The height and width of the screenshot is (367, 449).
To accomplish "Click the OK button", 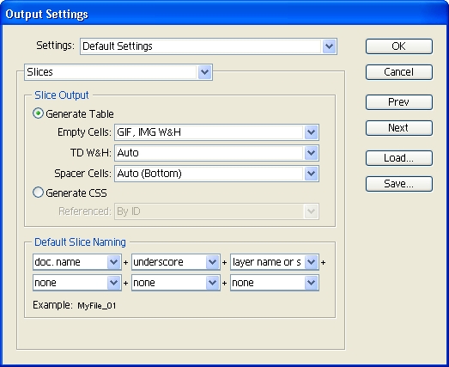I will [399, 46].
